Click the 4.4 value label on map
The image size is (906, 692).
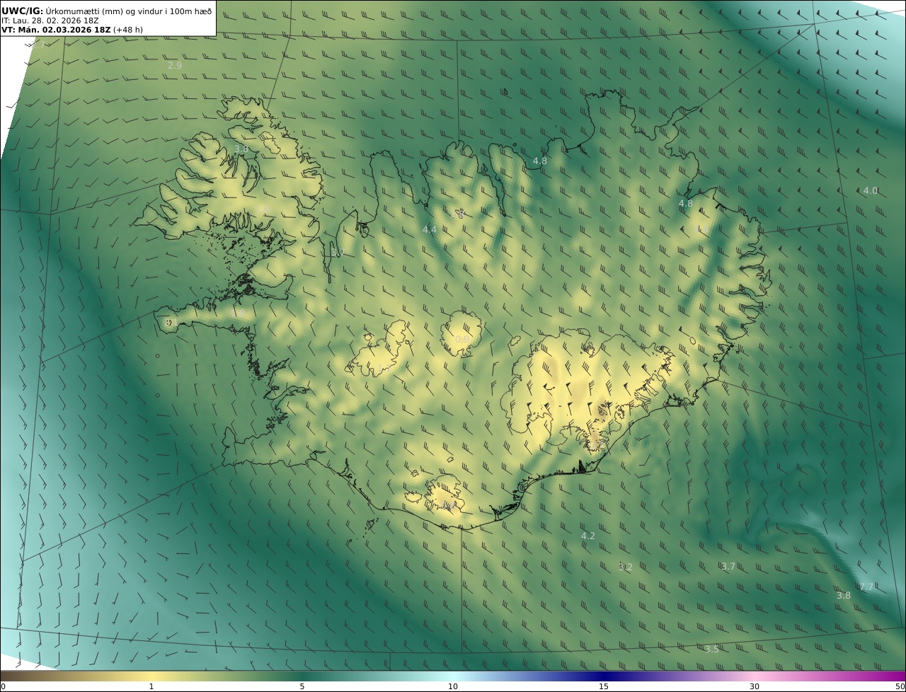pos(430,230)
